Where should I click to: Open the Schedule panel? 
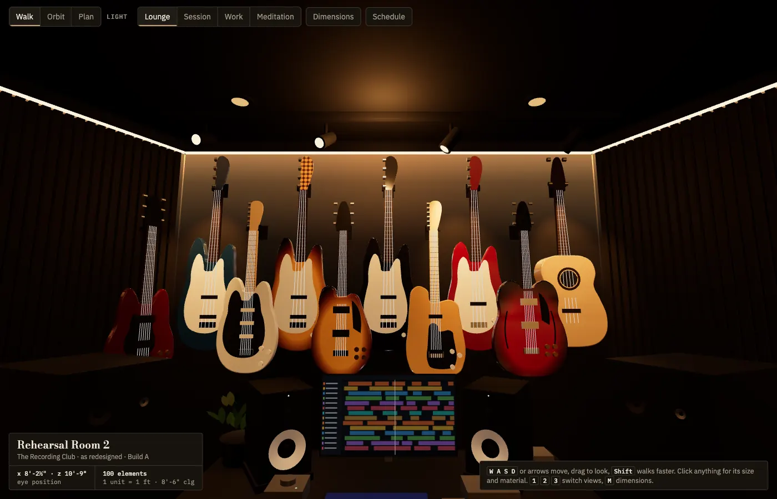click(x=389, y=17)
